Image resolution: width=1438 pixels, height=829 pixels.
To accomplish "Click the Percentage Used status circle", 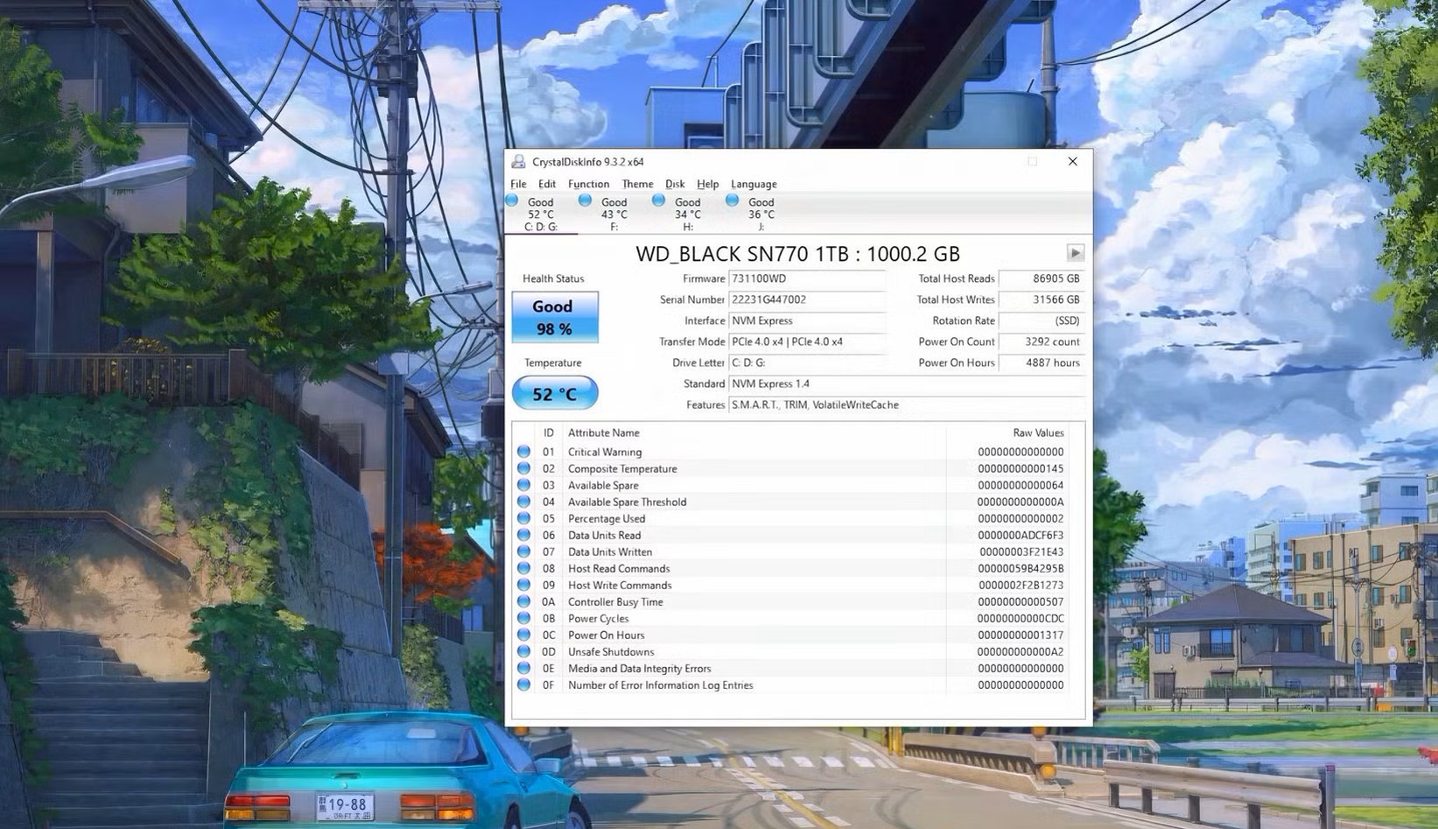I will [523, 518].
